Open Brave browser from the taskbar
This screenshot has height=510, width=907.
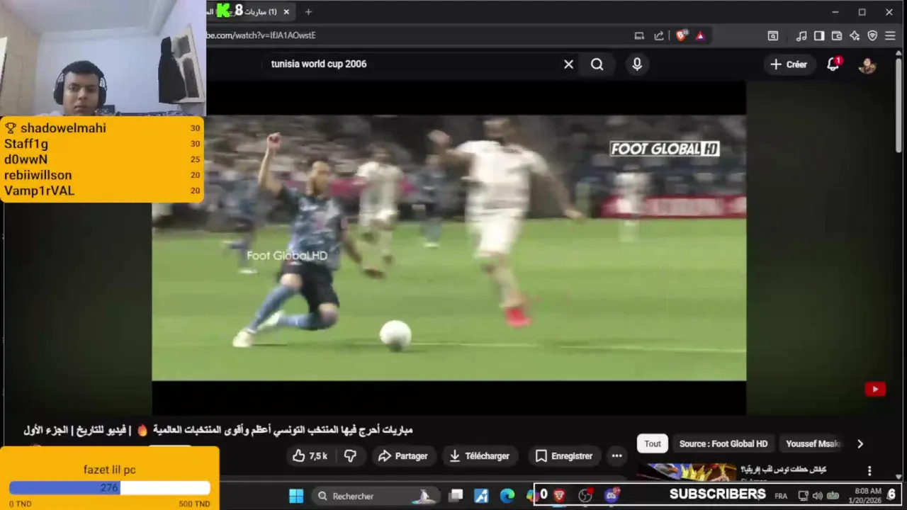pos(559,496)
